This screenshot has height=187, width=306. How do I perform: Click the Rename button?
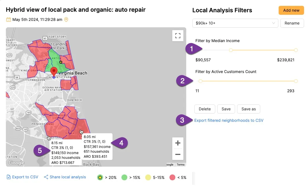292,23
